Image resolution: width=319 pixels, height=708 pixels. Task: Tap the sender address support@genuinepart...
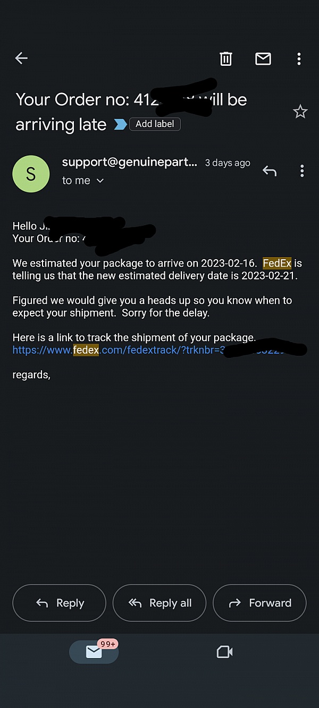tap(130, 162)
